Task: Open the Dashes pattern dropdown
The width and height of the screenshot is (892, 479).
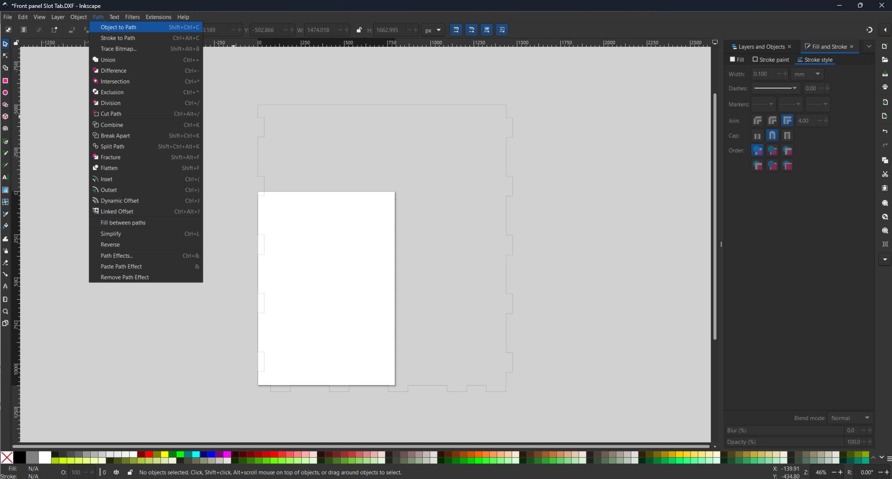Action: (775, 88)
